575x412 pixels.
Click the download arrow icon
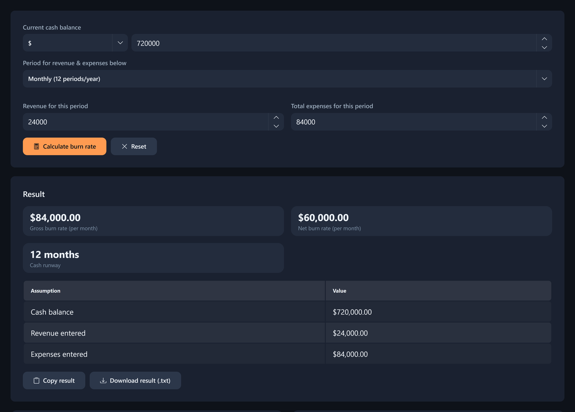pyautogui.click(x=103, y=380)
